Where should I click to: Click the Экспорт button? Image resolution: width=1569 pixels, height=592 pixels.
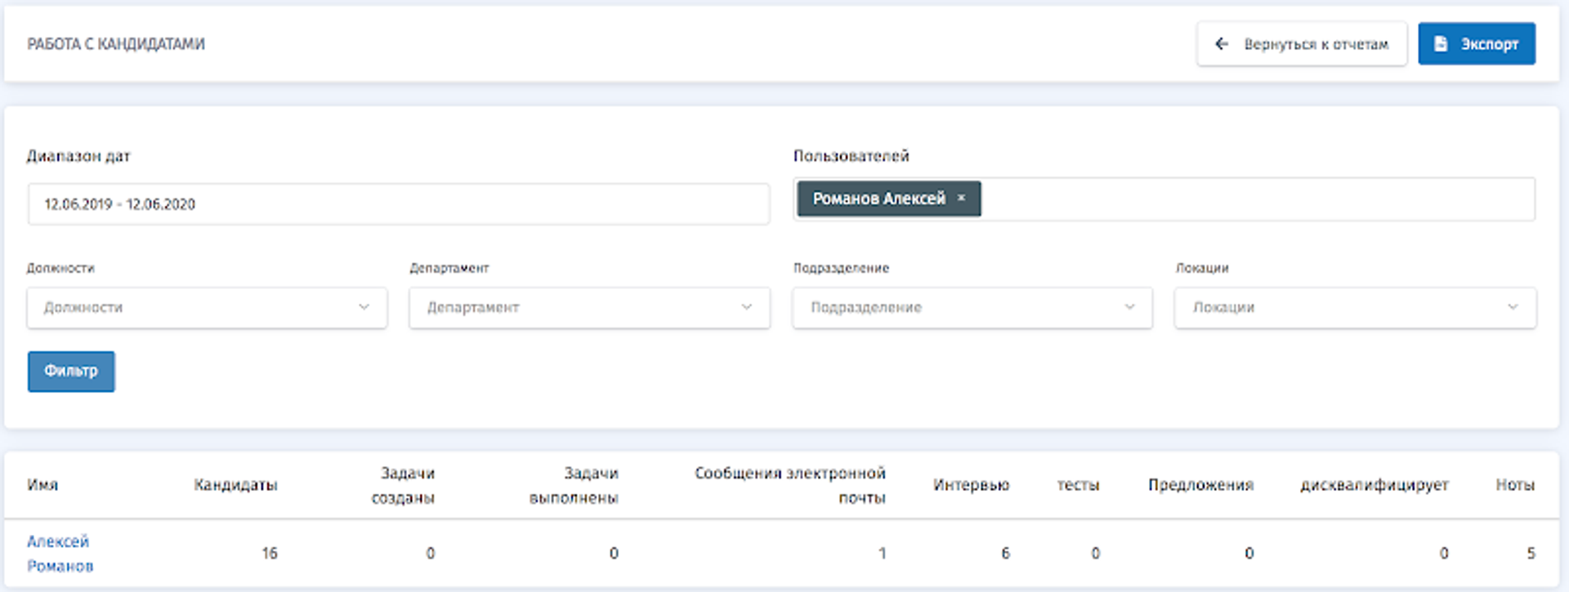pyautogui.click(x=1476, y=44)
